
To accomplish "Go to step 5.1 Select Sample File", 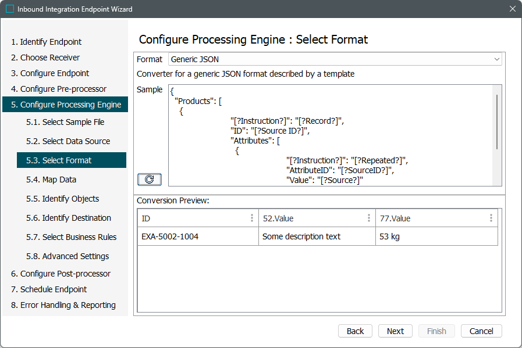I will (73, 122).
